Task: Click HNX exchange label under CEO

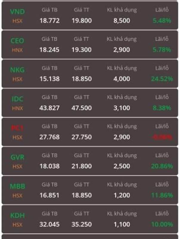Action: (17, 50)
